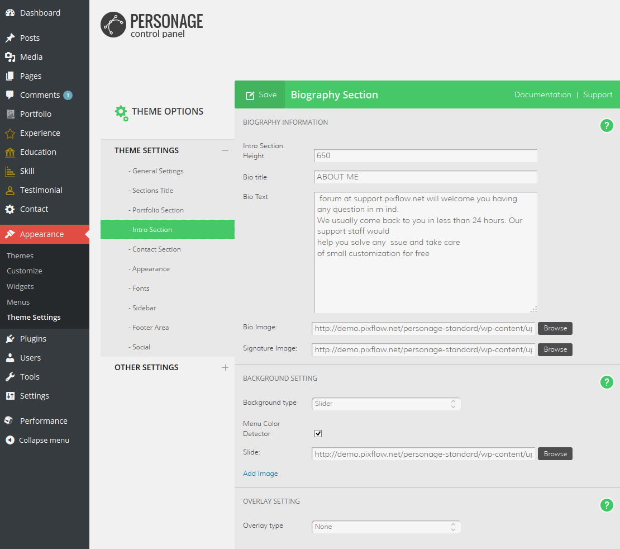620x549 pixels.
Task: Collapse the Theme Settings section
Action: [x=225, y=150]
